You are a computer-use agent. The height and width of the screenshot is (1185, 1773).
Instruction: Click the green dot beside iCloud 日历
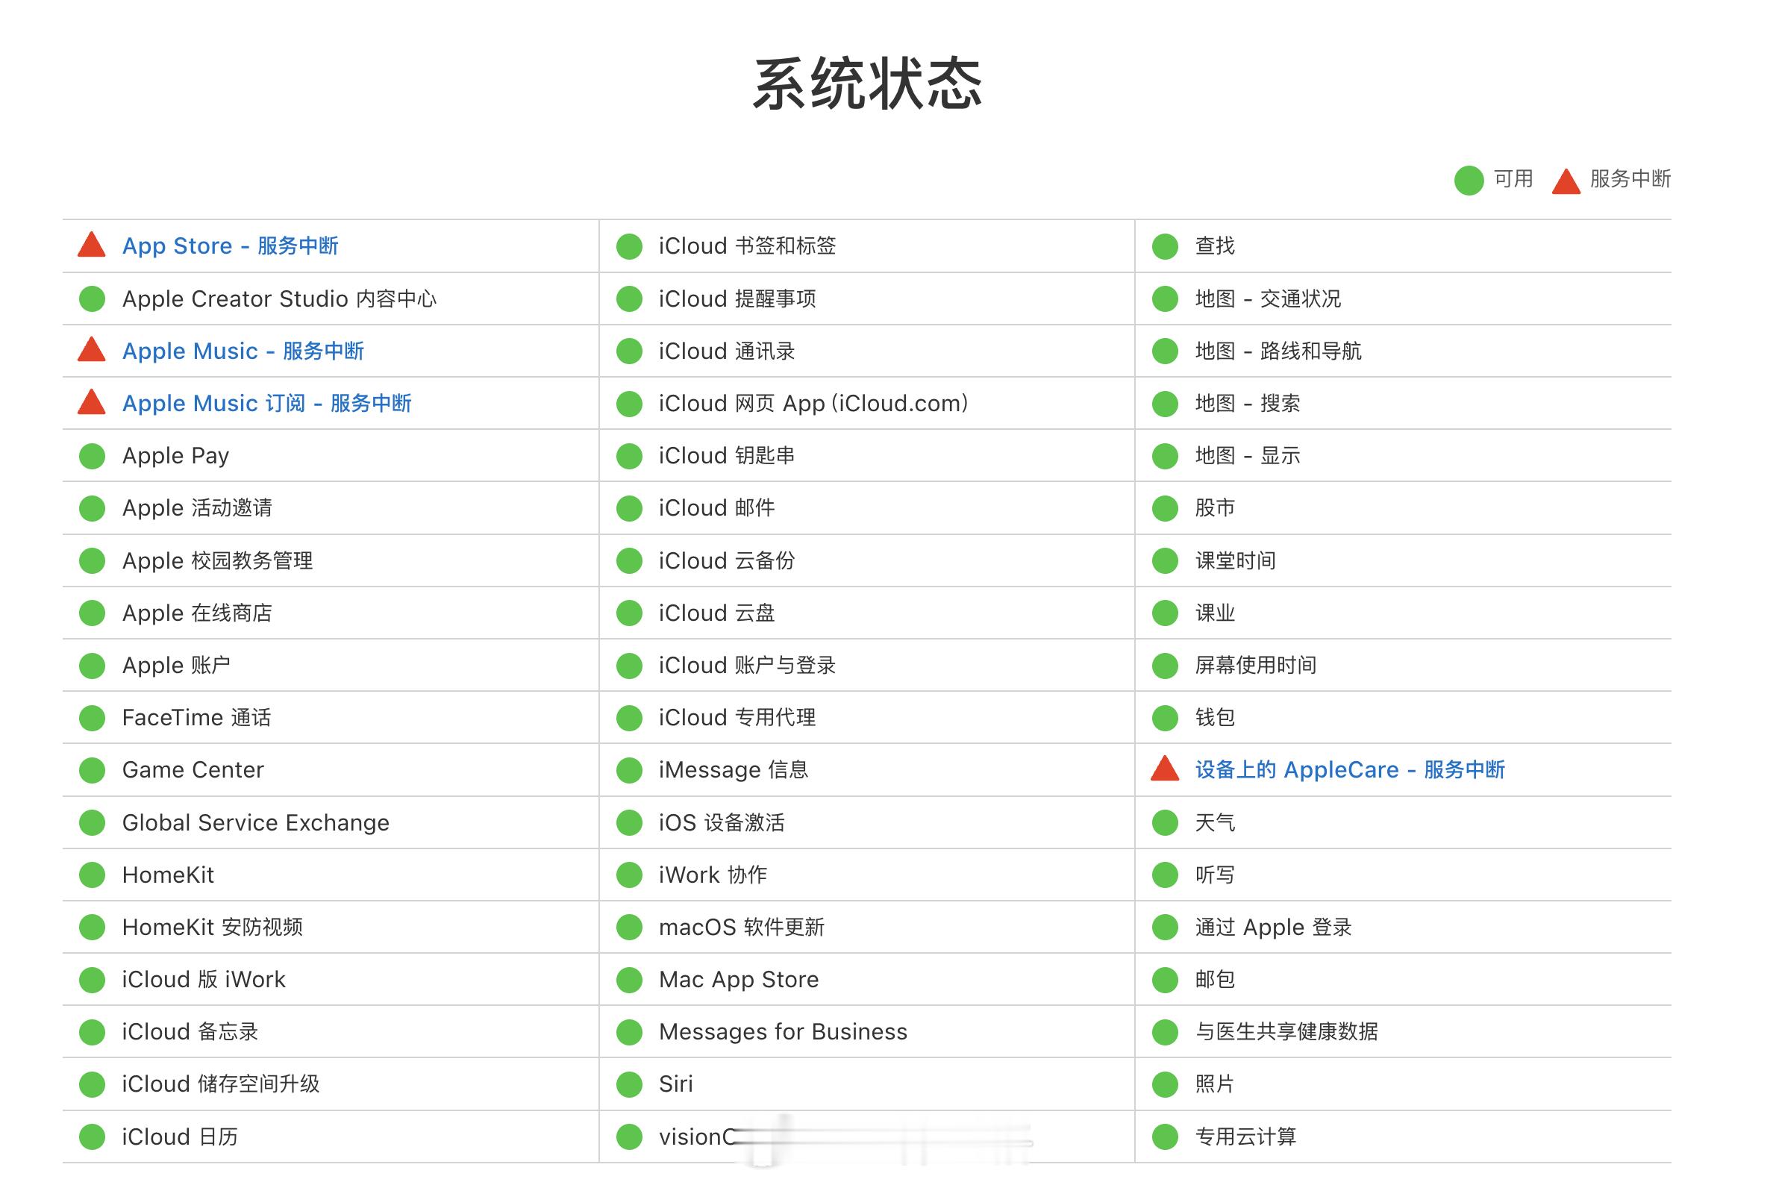93,1136
